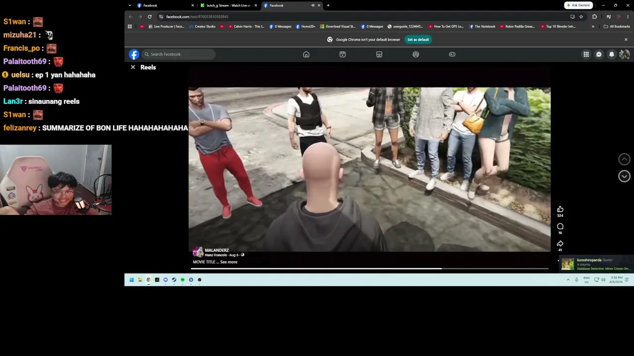Reload the page in Chrome
The width and height of the screenshot is (634, 356).
coord(150,17)
